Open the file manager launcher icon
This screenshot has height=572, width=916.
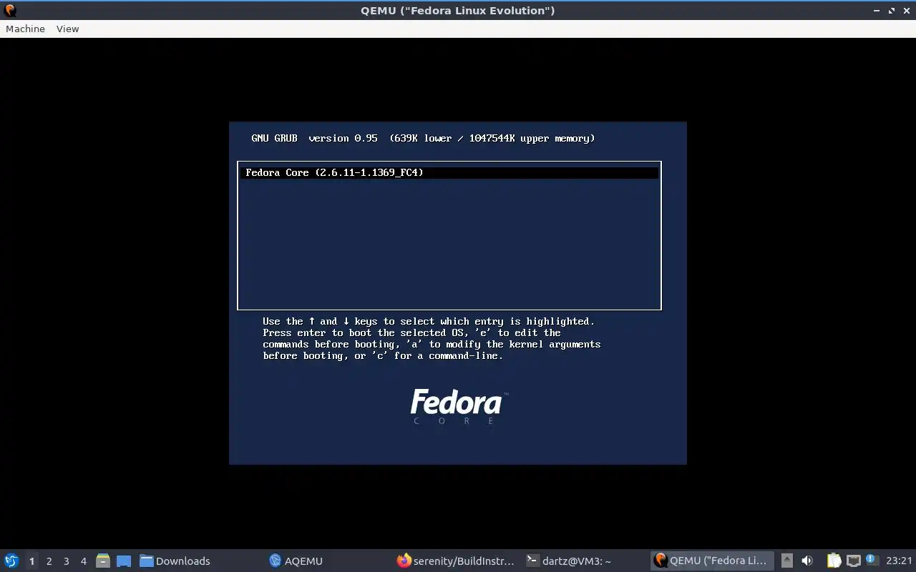(102, 561)
